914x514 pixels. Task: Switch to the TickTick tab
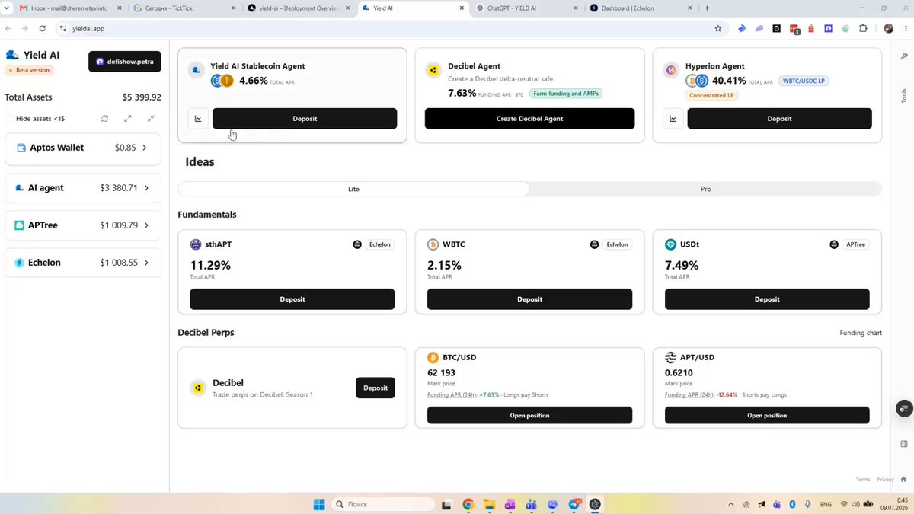tap(183, 8)
